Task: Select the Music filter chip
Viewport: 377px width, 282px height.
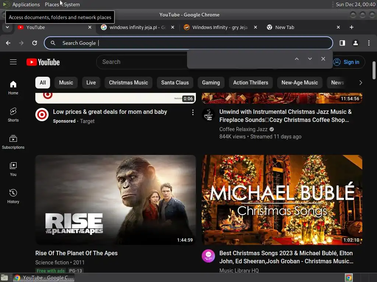Action: click(66, 83)
